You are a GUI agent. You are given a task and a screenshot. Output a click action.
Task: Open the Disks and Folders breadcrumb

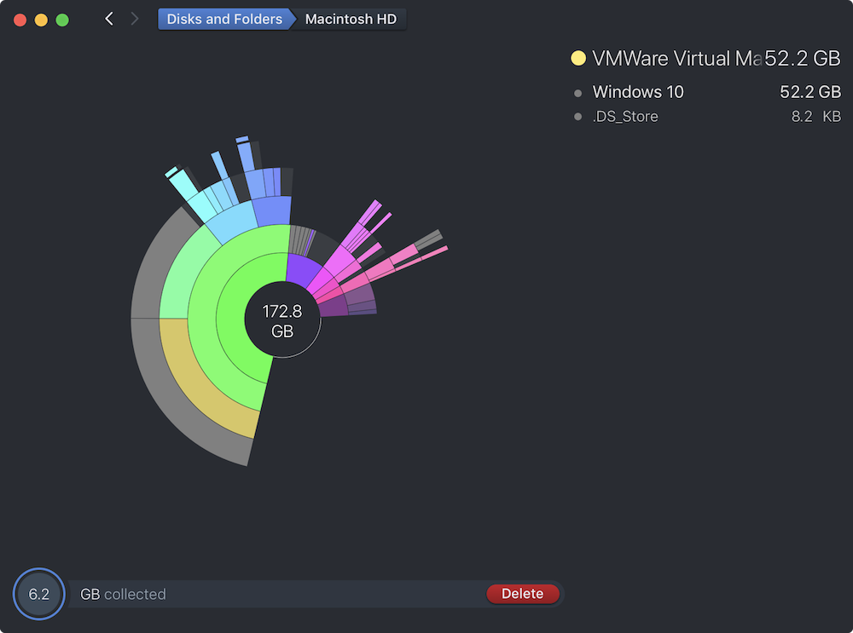[x=223, y=19]
